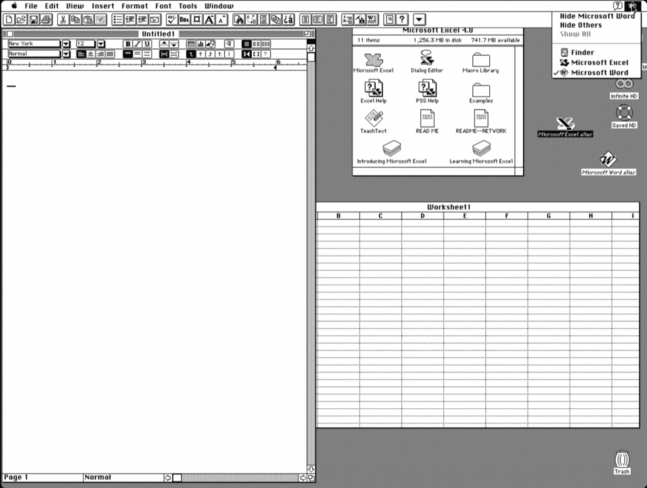
Task: Click the print preview magnifier icon
Action: pyautogui.click(x=389, y=19)
